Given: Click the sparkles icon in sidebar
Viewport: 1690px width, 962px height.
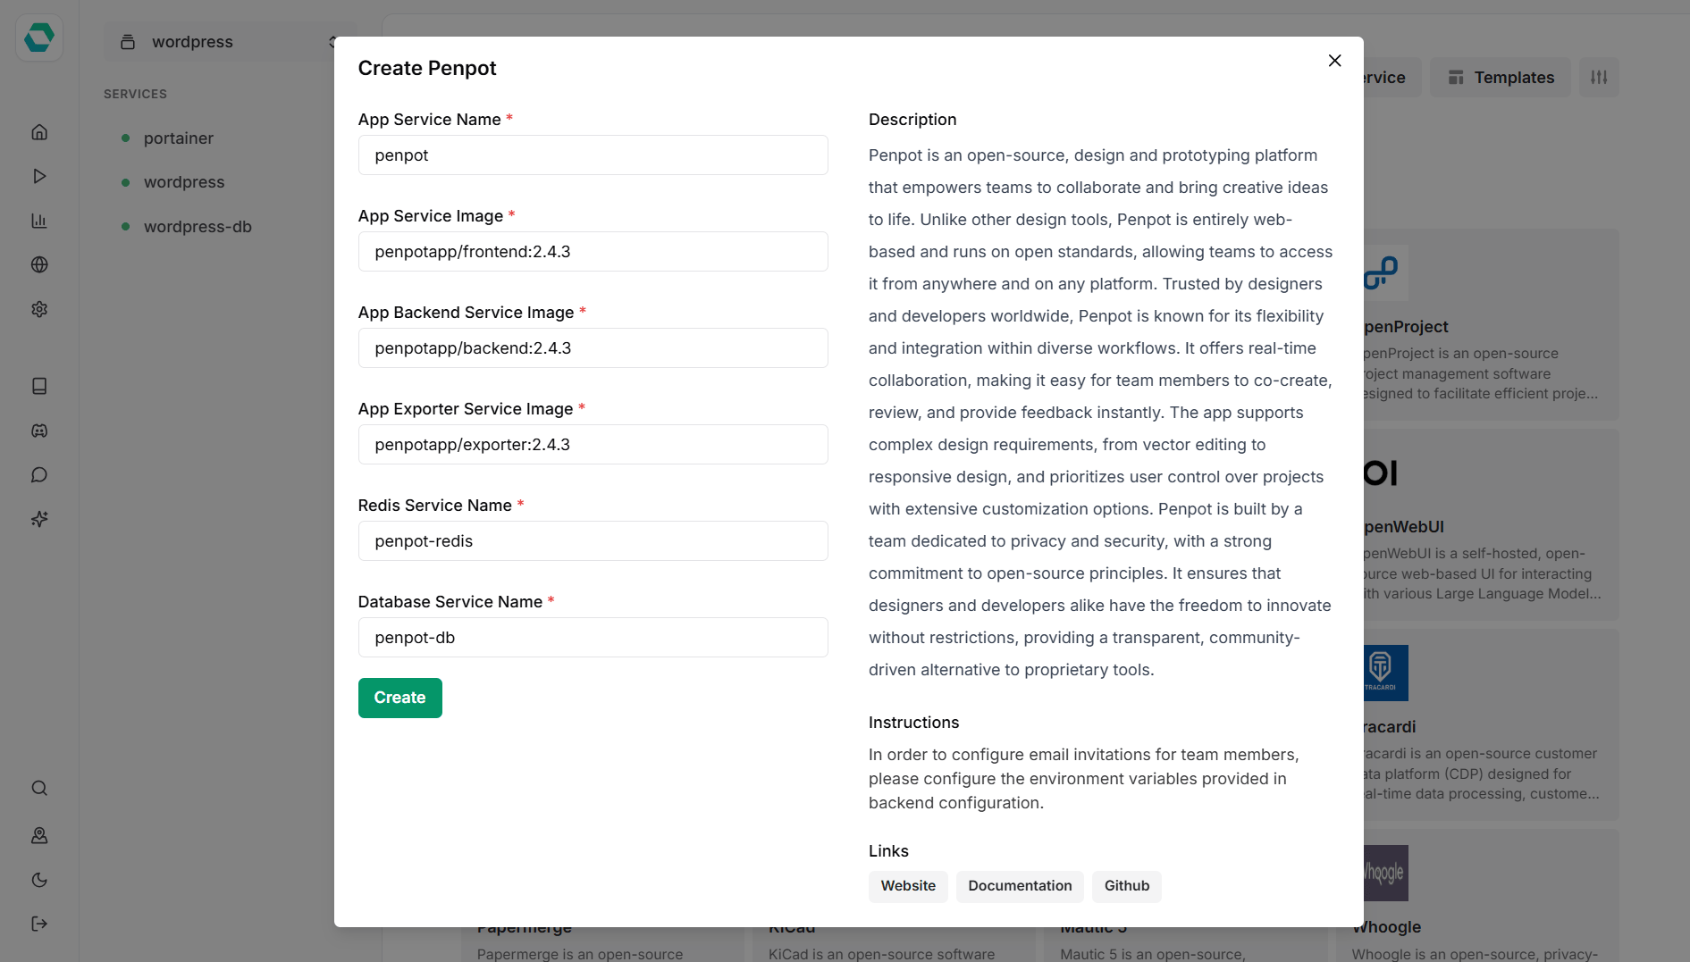Looking at the screenshot, I should 39,519.
